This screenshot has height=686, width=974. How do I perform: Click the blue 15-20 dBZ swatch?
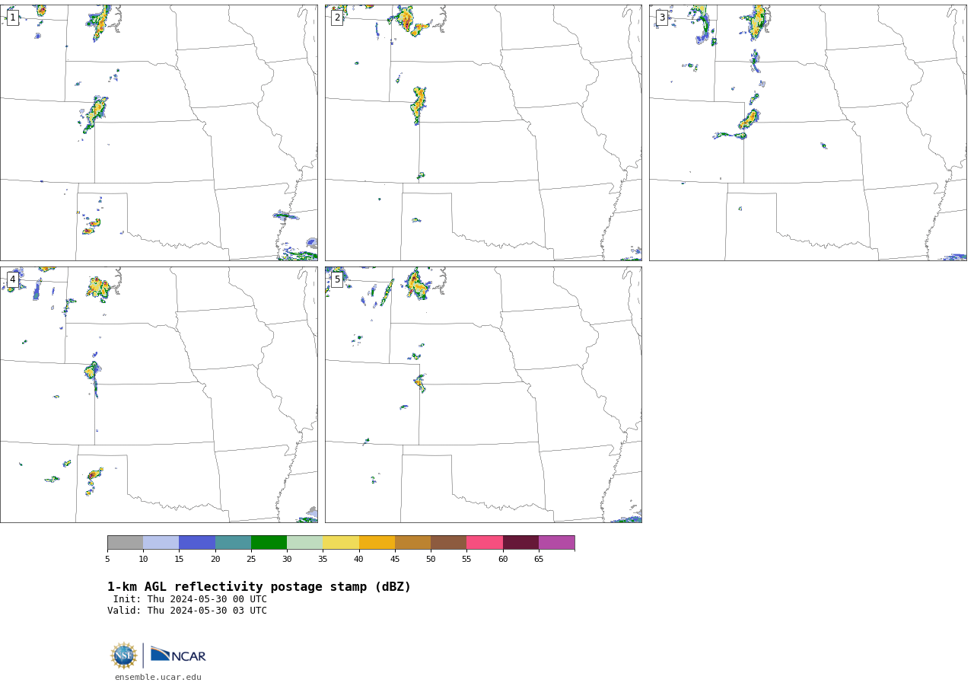pyautogui.click(x=197, y=543)
